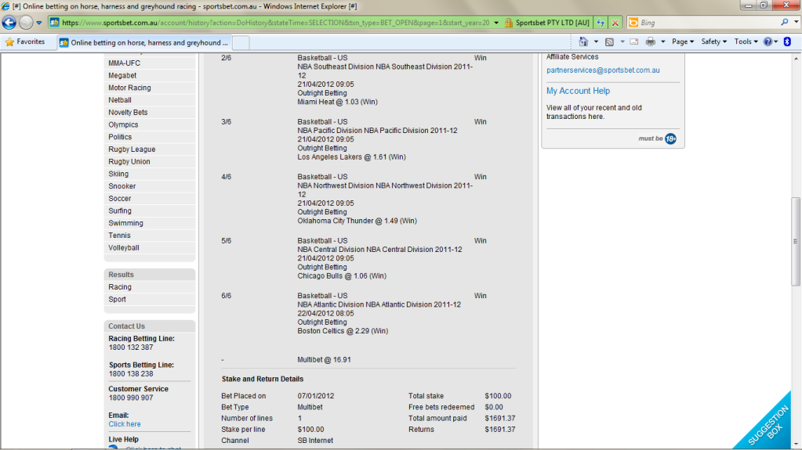Click the must be 18+ badge
This screenshot has height=450, width=802.
(658, 139)
